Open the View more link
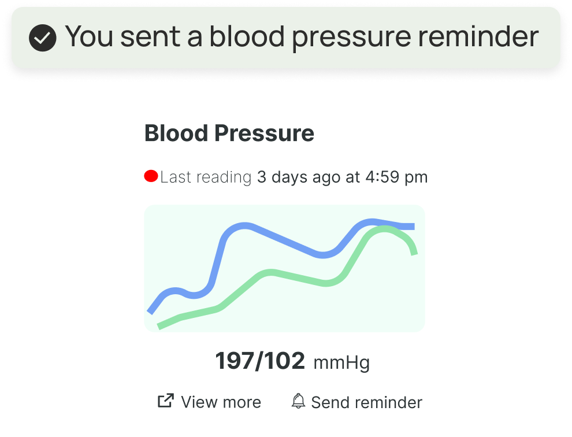Image resolution: width=572 pixels, height=437 pixels. click(221, 402)
